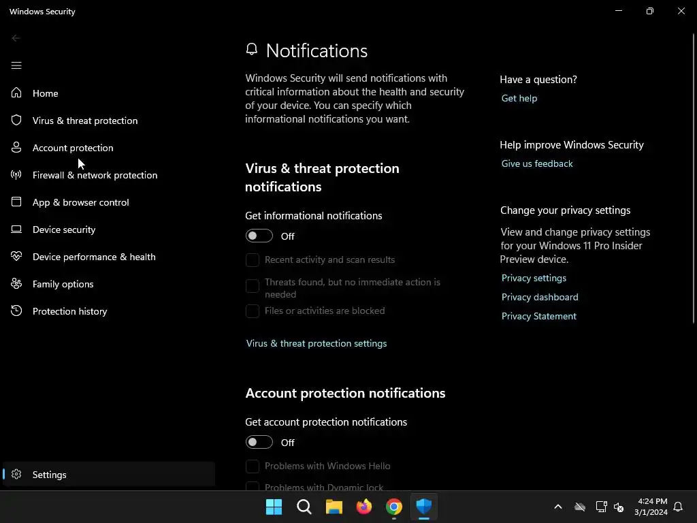Viewport: 697px width, 523px height.
Task: Click the Virus & threat shield icon
Action: [16, 120]
